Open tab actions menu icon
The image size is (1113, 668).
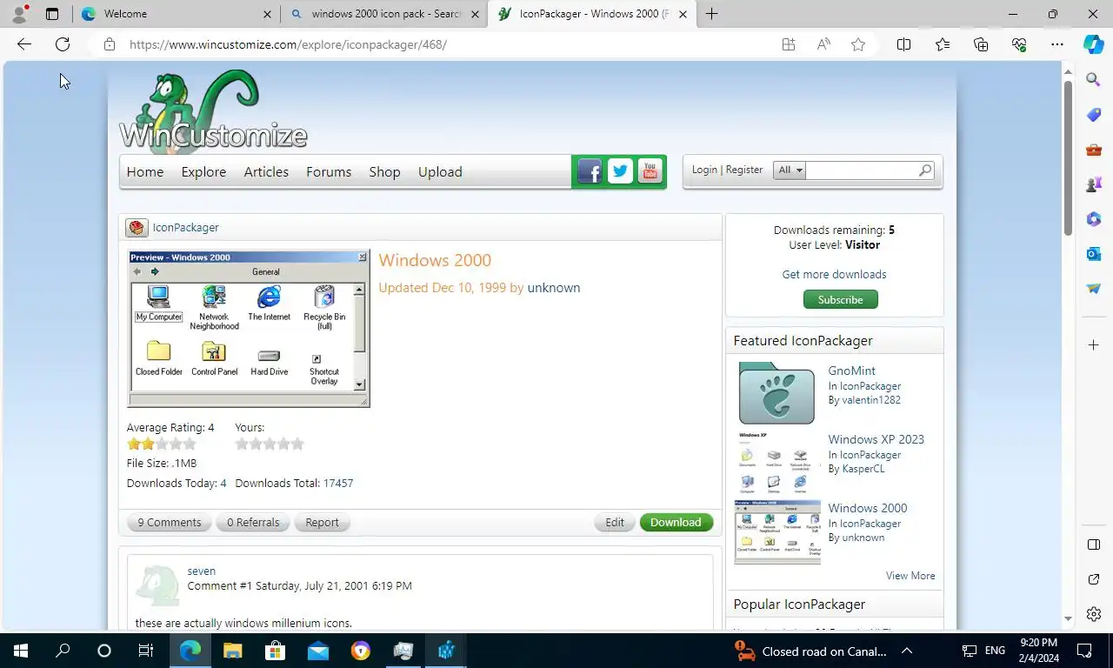pos(52,14)
